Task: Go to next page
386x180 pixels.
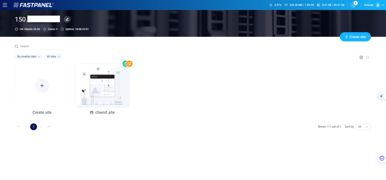Action: coord(41,127)
